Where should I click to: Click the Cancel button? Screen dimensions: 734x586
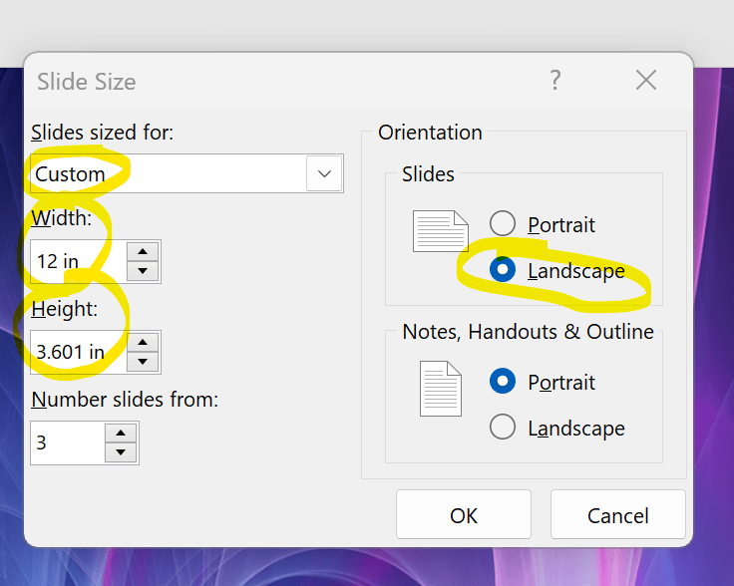pyautogui.click(x=617, y=515)
